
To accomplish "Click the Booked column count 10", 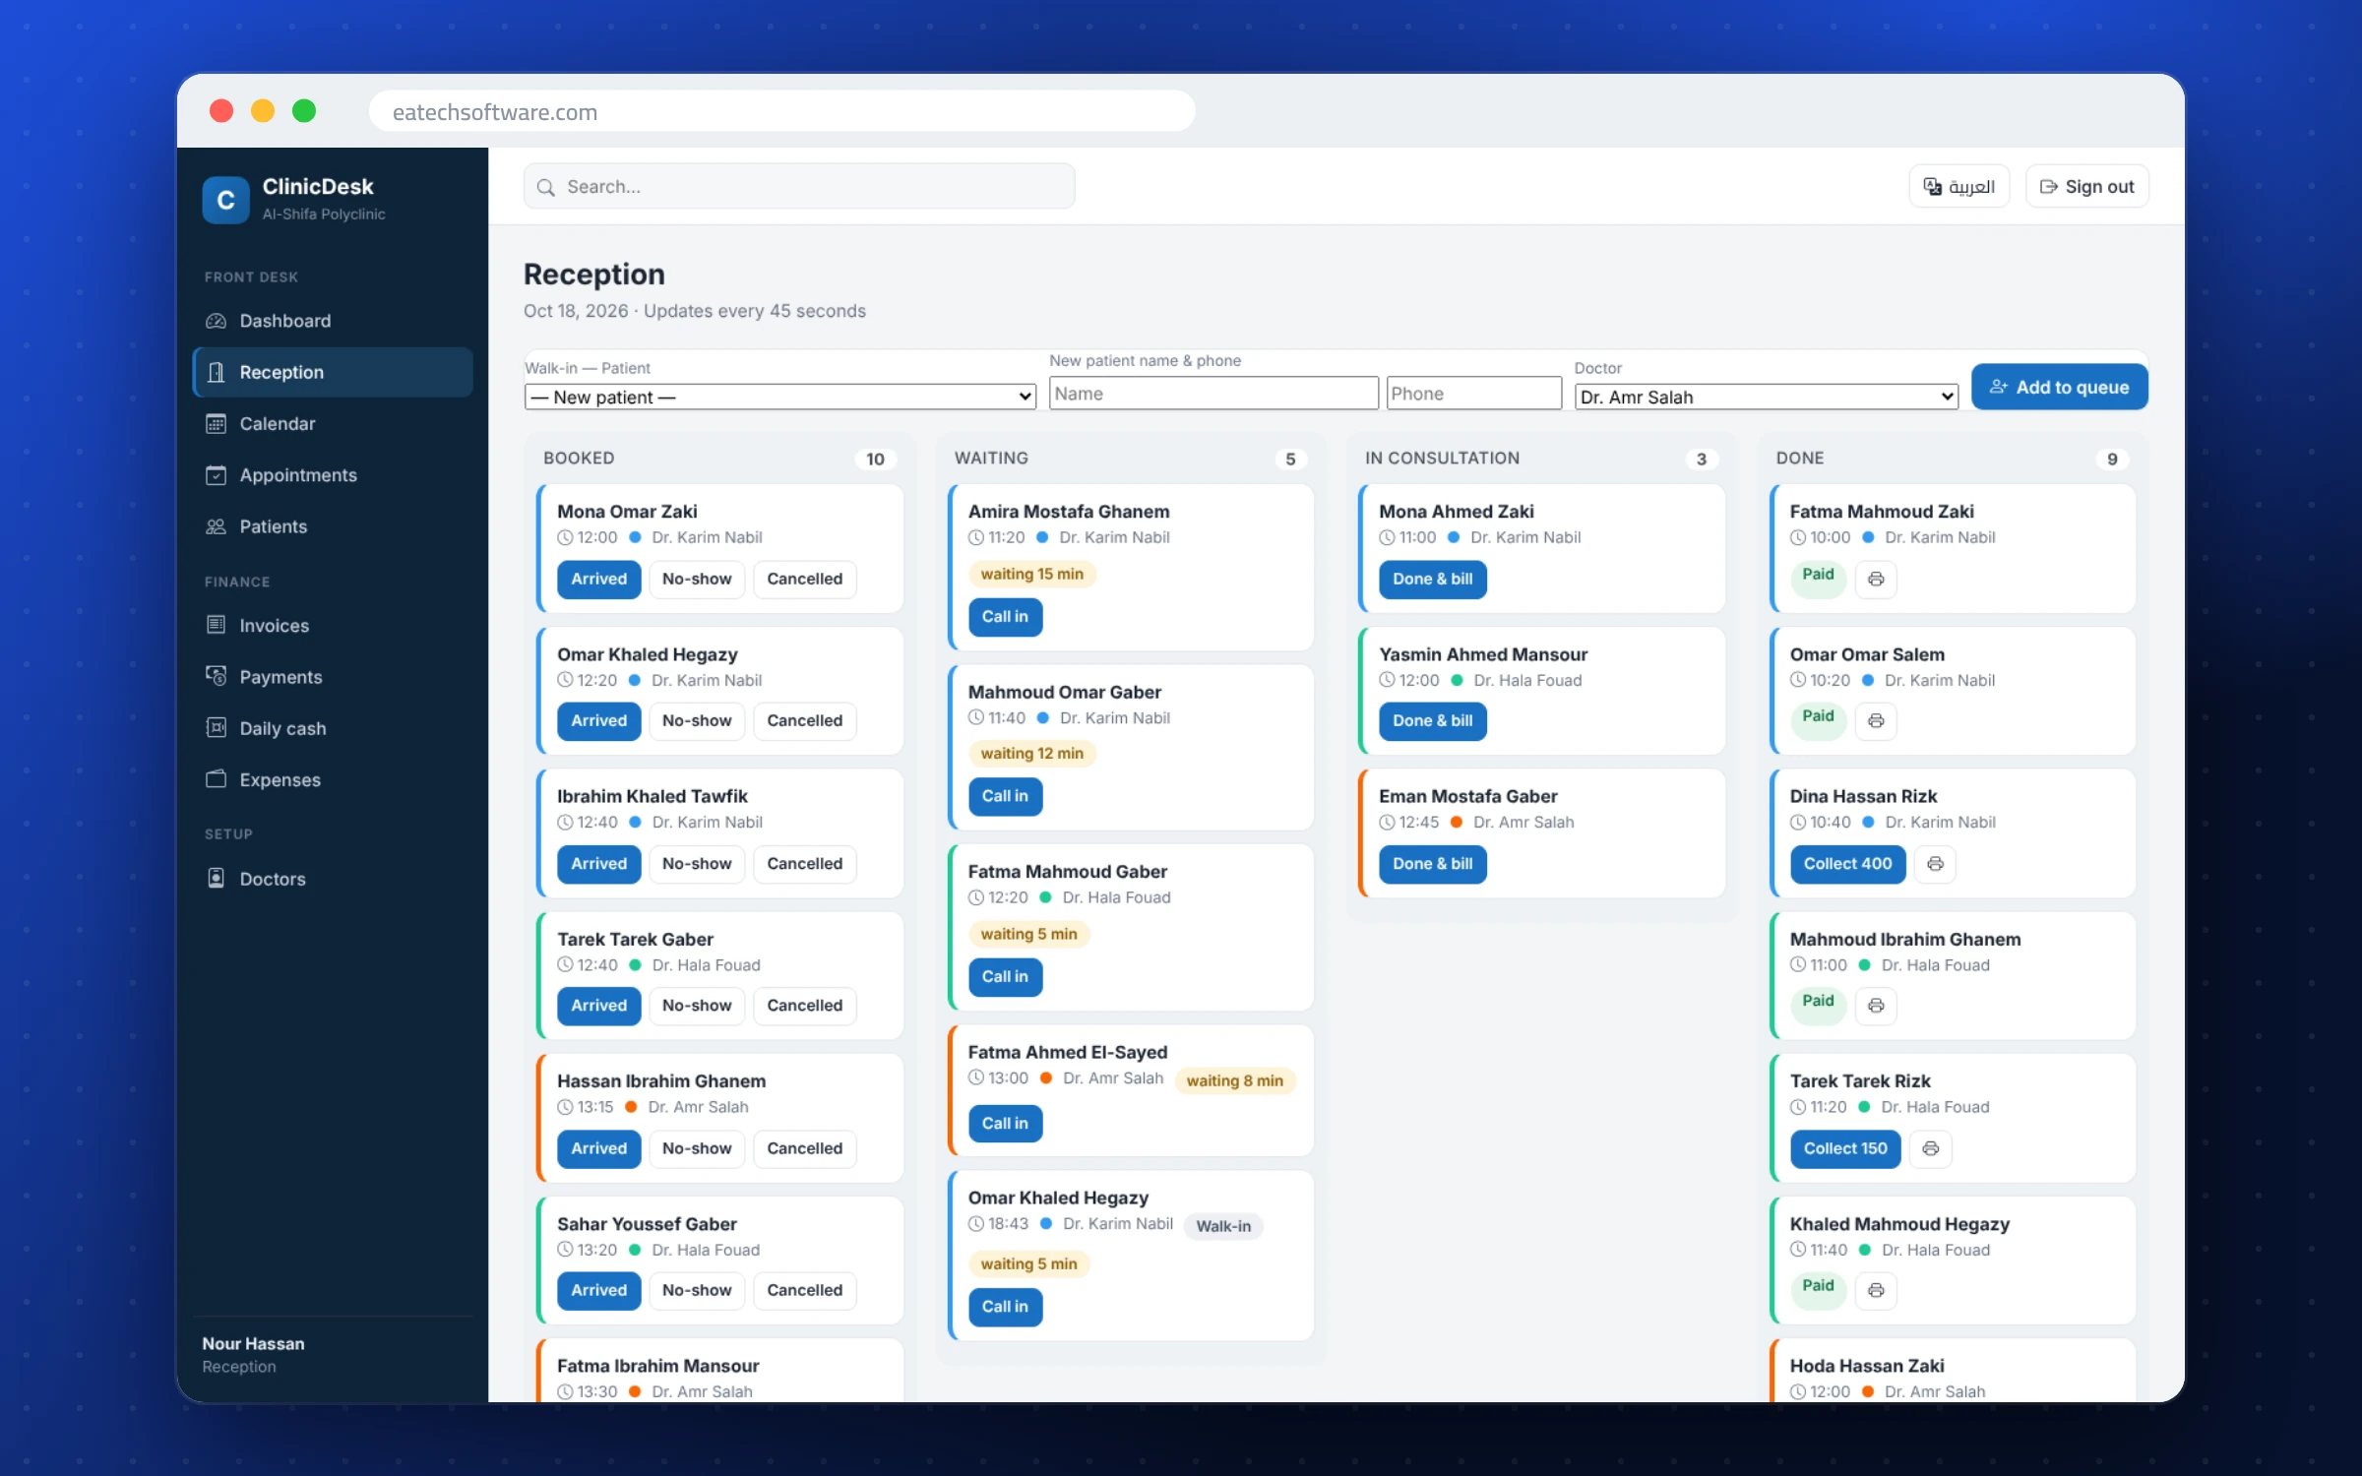I will 875,459.
